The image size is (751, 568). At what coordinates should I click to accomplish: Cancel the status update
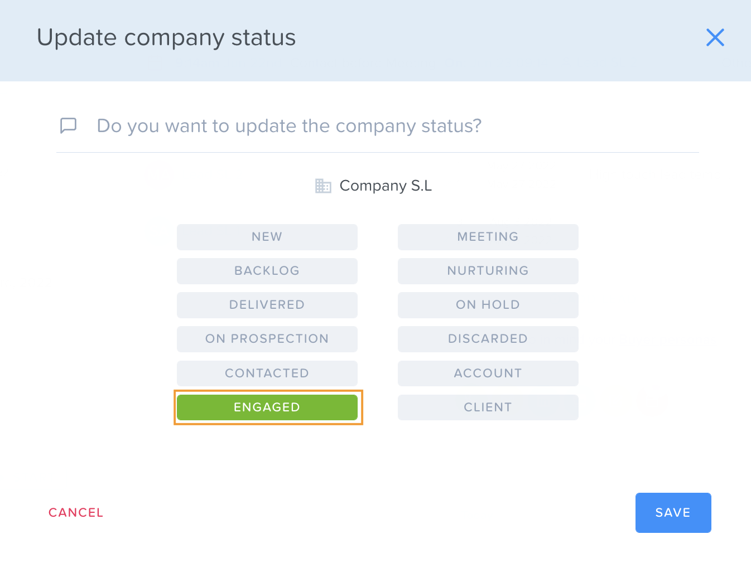[76, 513]
